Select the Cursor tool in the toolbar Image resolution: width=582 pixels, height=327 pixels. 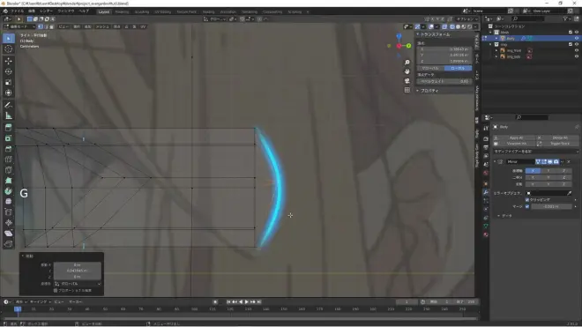tap(9, 49)
